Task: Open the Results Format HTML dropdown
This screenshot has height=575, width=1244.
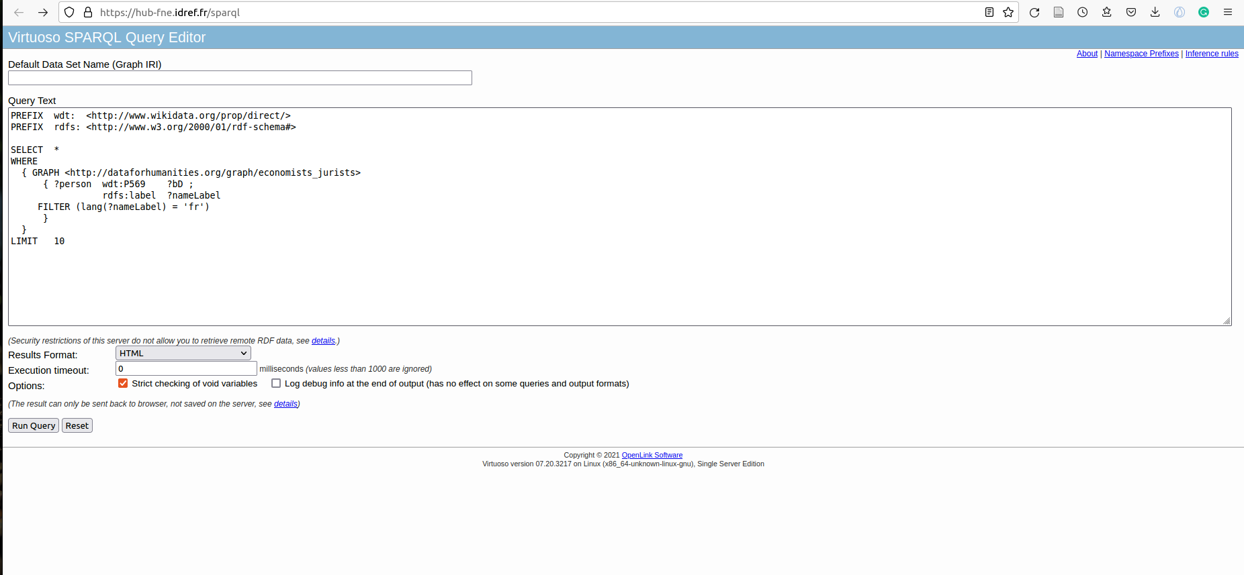Action: [183, 354]
